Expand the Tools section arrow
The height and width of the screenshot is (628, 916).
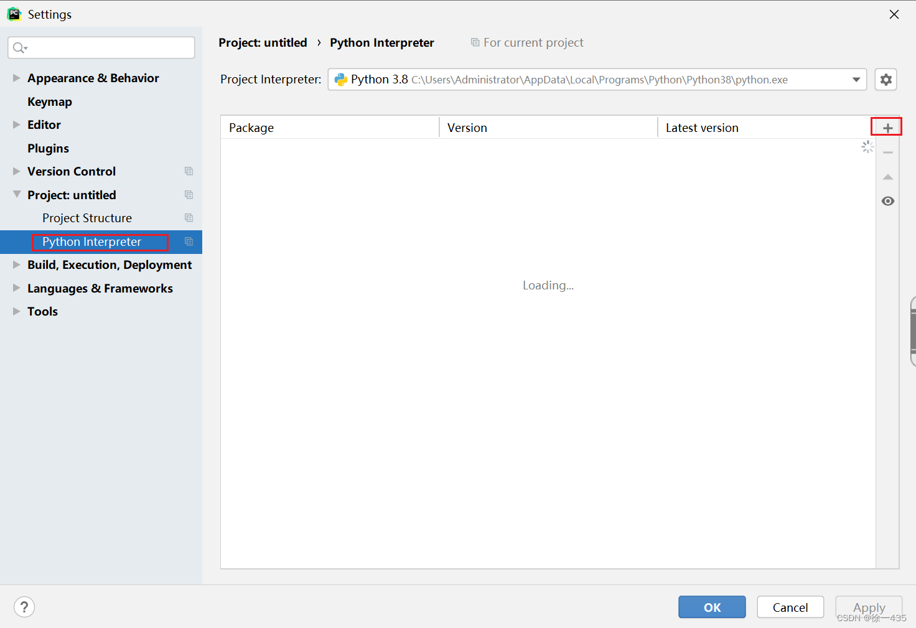16,311
